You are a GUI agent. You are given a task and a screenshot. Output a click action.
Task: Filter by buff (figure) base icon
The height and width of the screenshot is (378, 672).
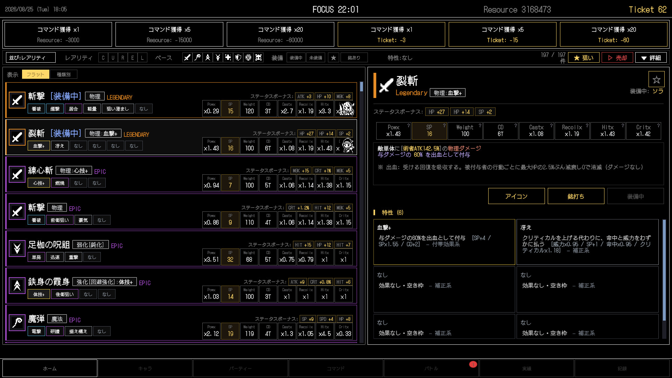pyautogui.click(x=208, y=58)
